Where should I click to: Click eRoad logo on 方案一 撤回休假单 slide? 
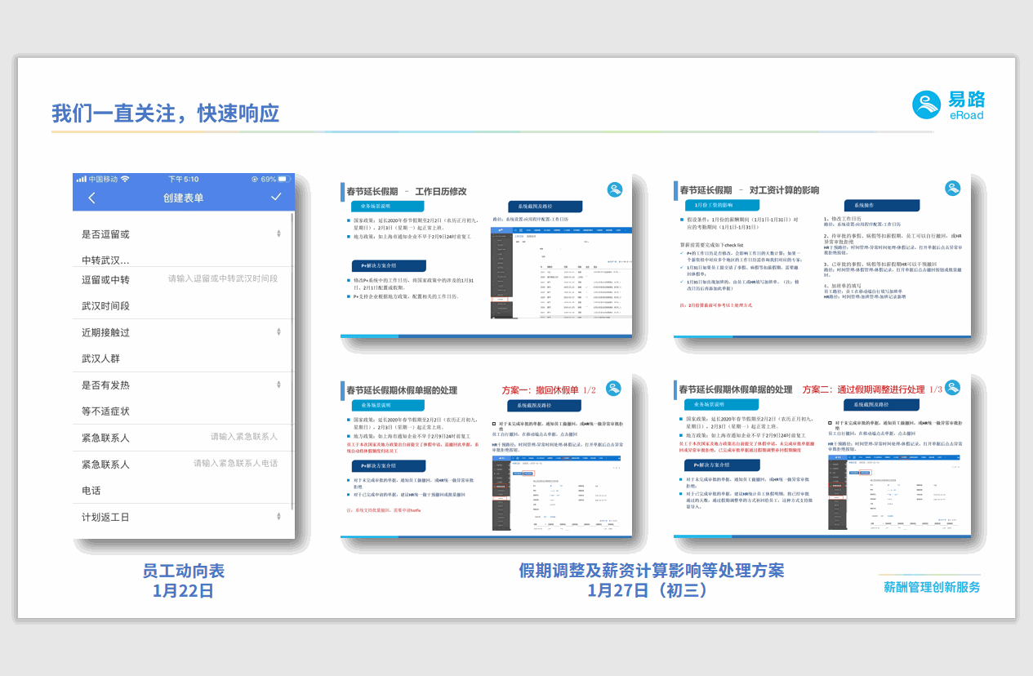coord(614,388)
